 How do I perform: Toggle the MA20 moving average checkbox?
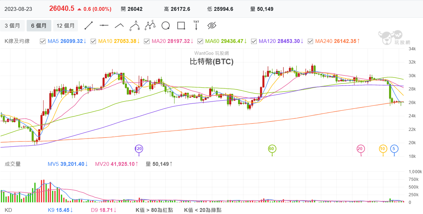[147, 41]
